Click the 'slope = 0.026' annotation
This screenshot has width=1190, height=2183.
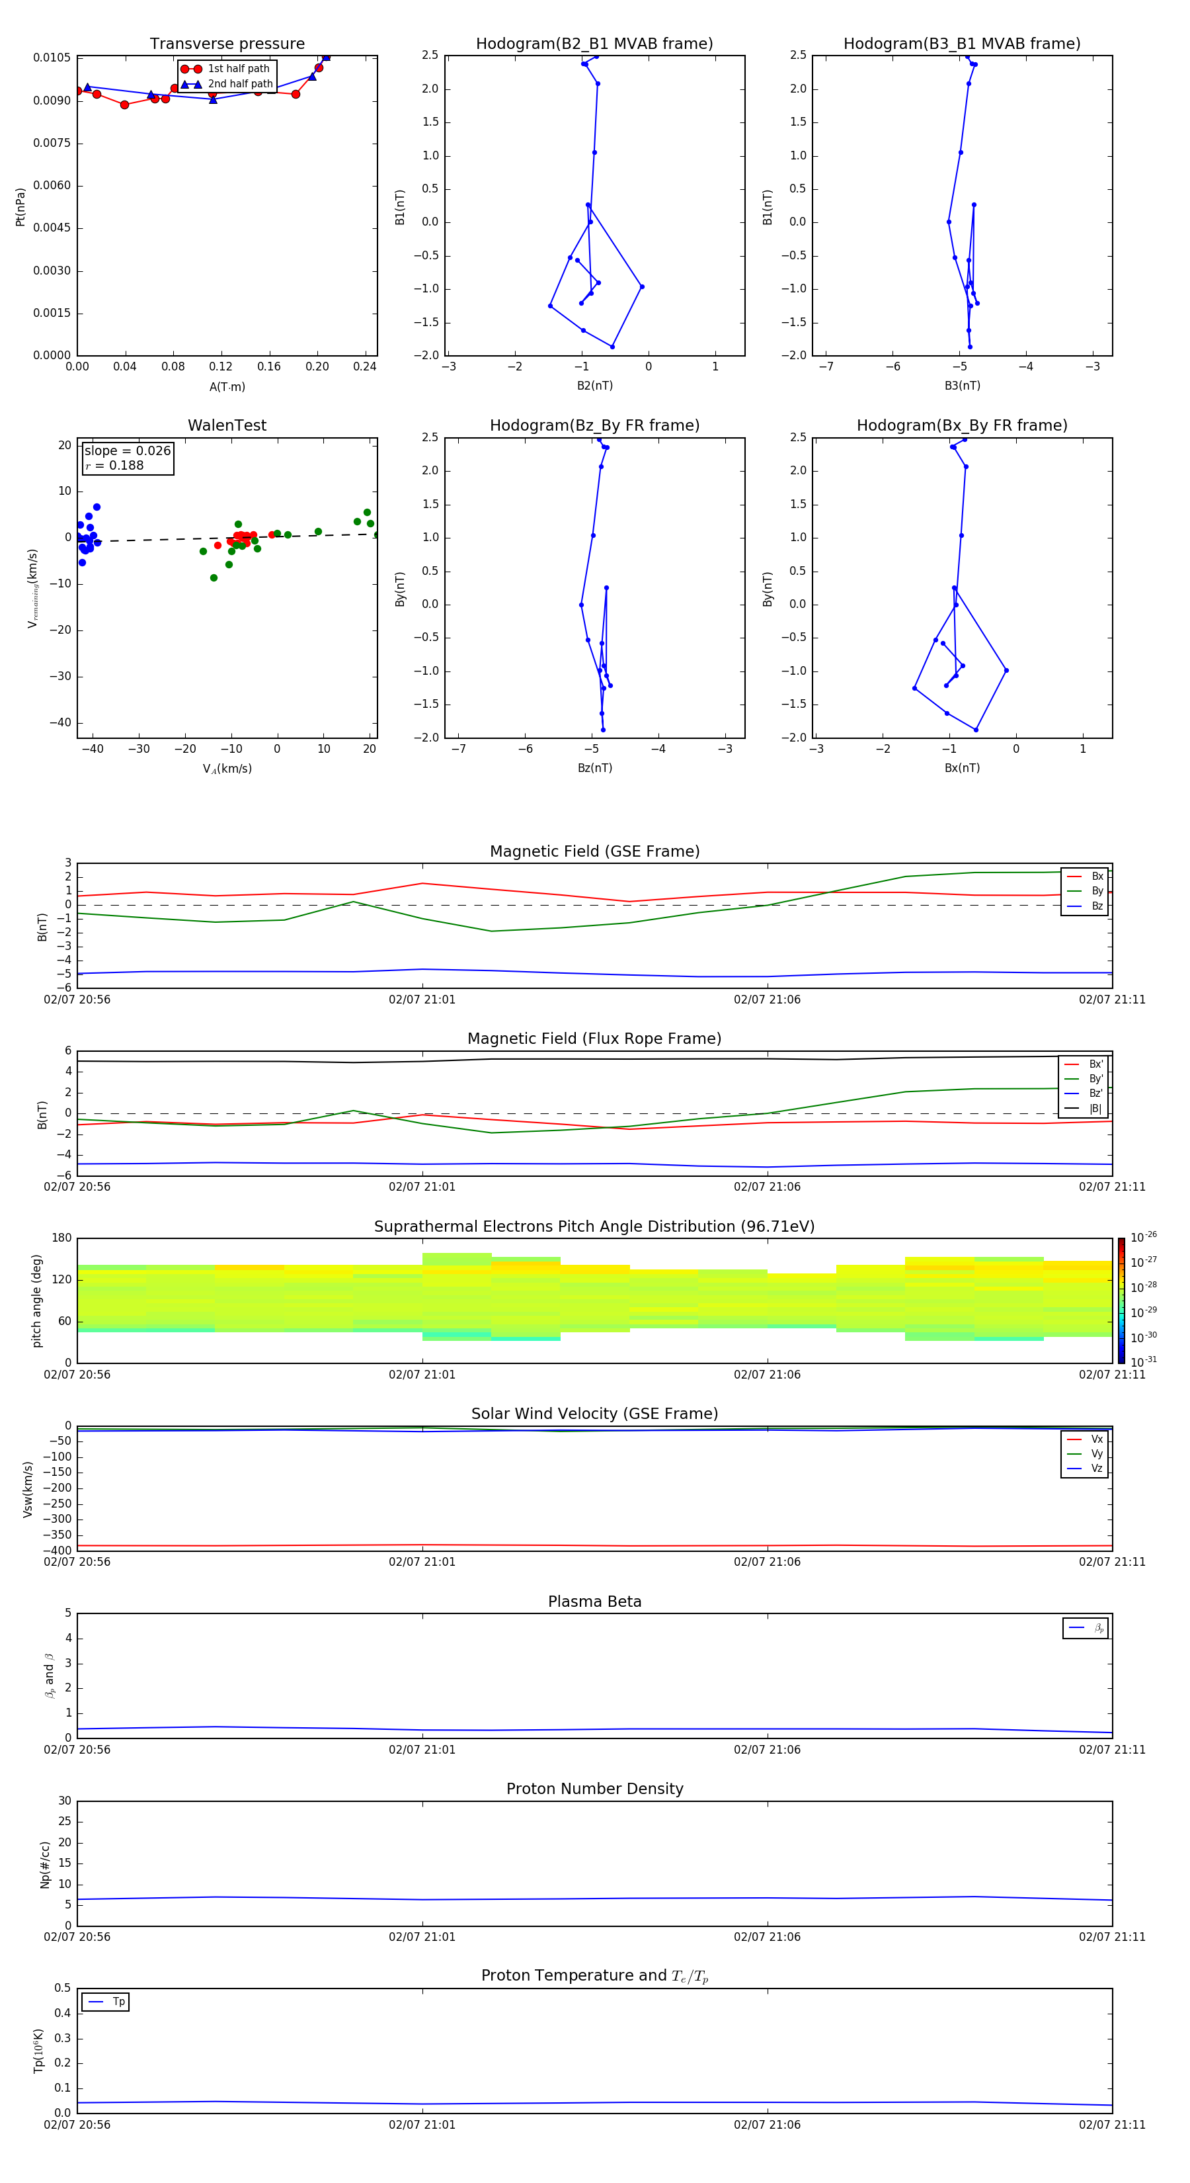click(128, 451)
